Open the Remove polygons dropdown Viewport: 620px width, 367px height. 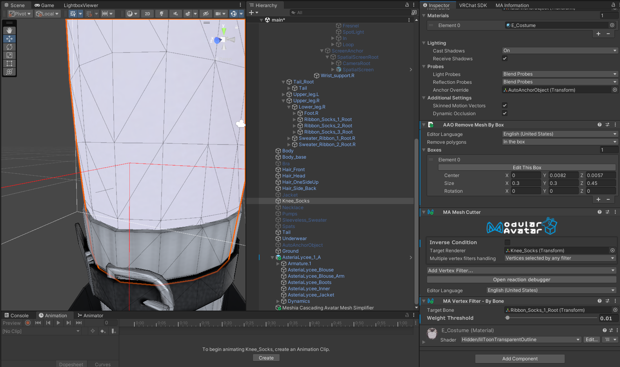coord(560,142)
